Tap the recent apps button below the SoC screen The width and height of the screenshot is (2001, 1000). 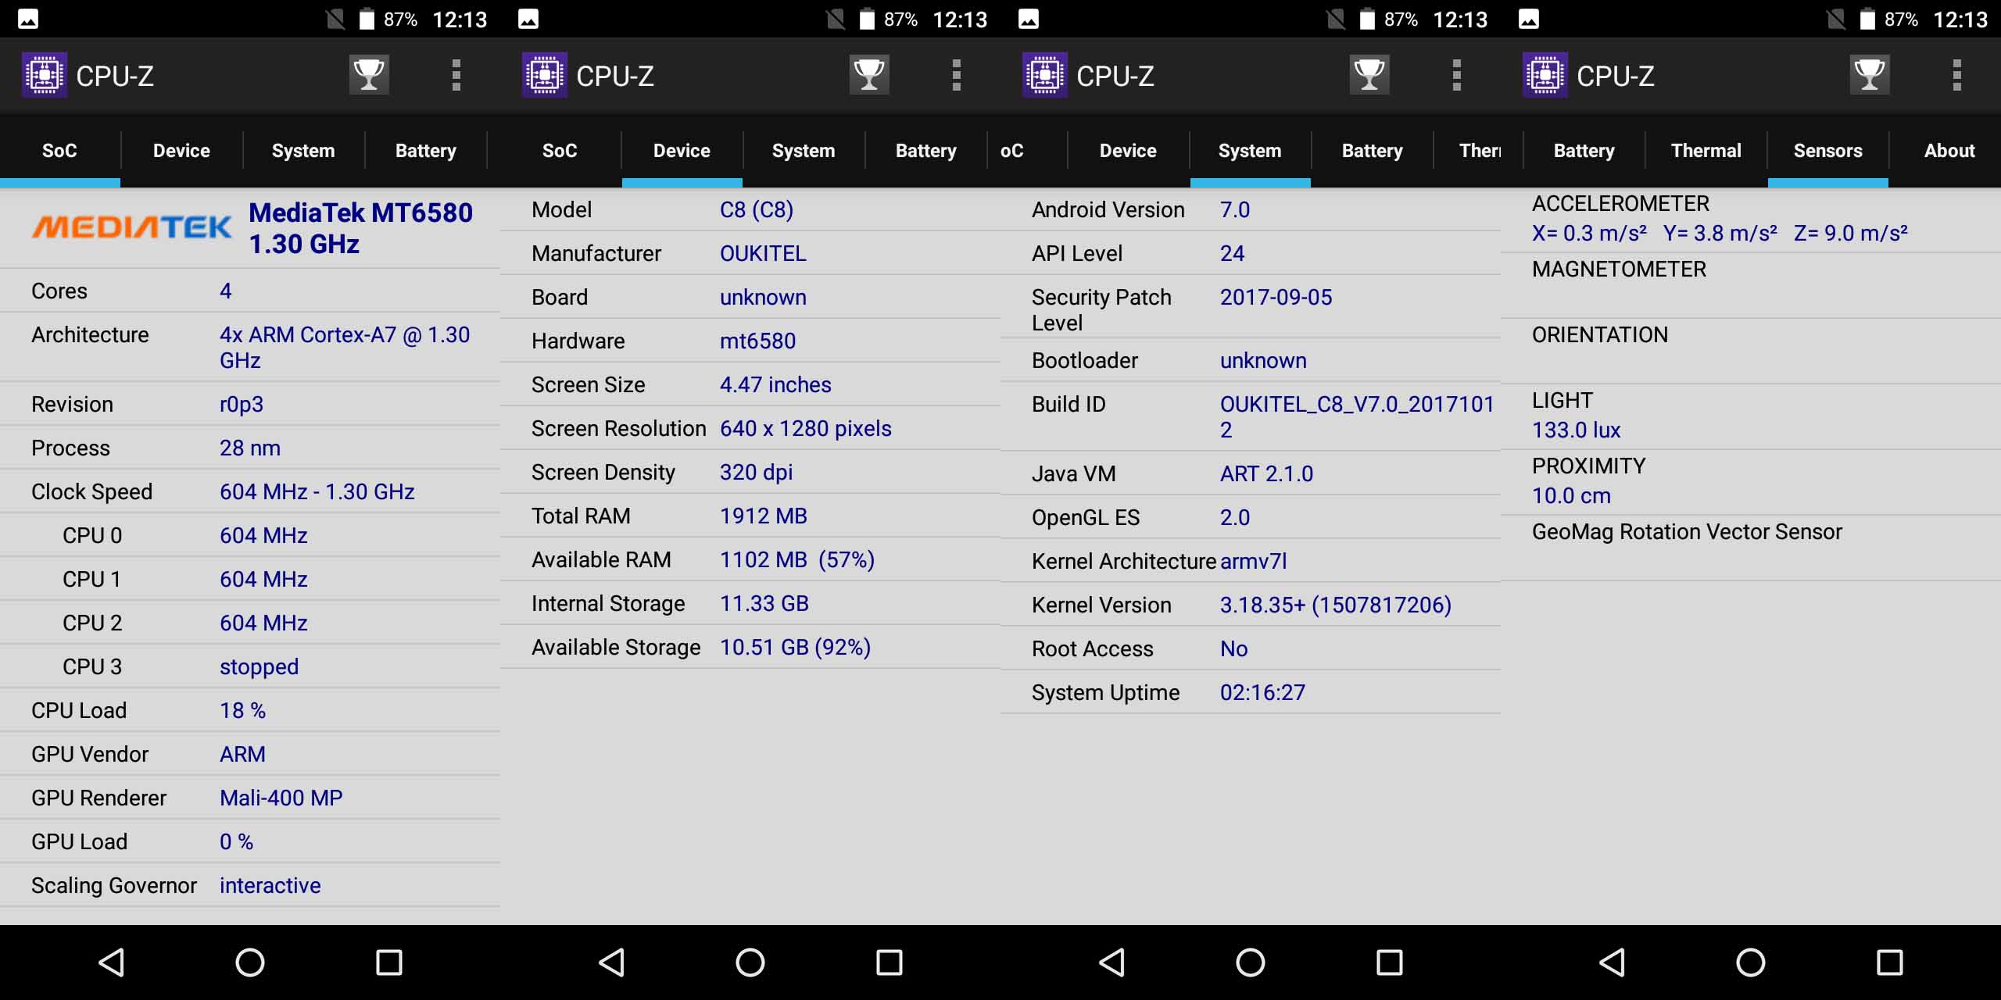tap(389, 962)
